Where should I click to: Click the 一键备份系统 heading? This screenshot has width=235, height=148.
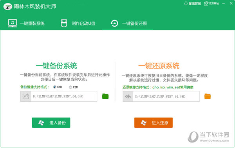click(56, 66)
